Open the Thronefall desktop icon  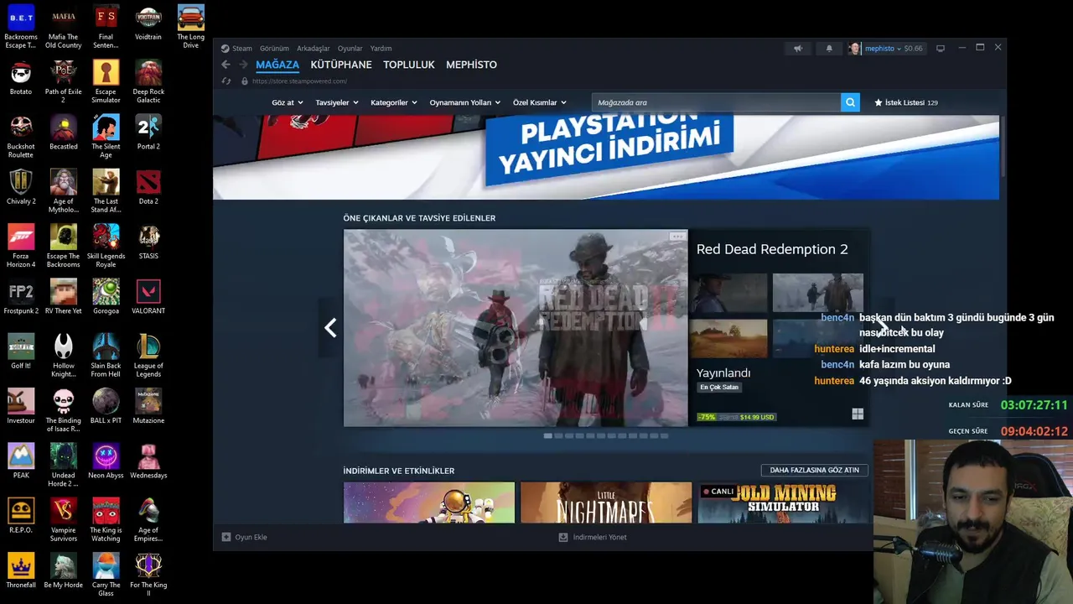click(x=21, y=570)
